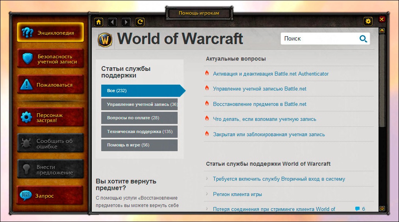399x222 pixels.
Task: Open Что делать, если взломали учетную запись
Action: 265,119
